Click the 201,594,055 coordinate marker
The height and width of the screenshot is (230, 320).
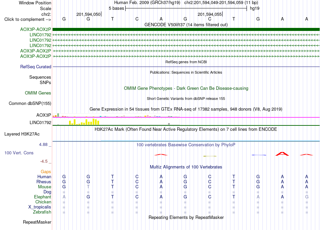(210, 14)
